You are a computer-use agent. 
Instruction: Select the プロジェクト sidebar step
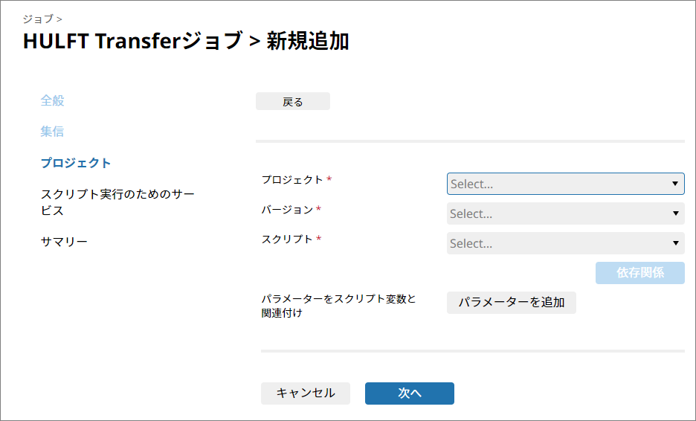[76, 163]
